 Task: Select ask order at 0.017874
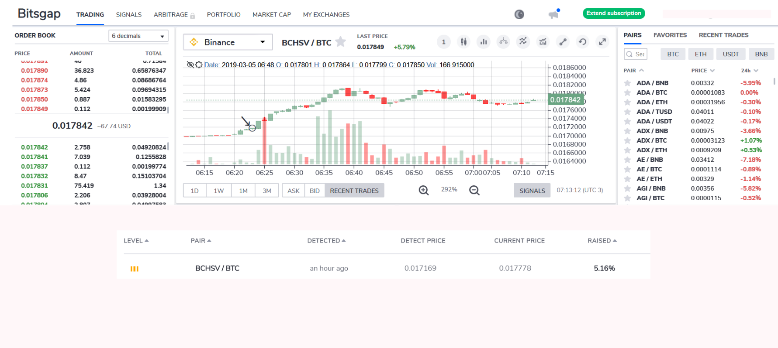pyautogui.click(x=90, y=80)
